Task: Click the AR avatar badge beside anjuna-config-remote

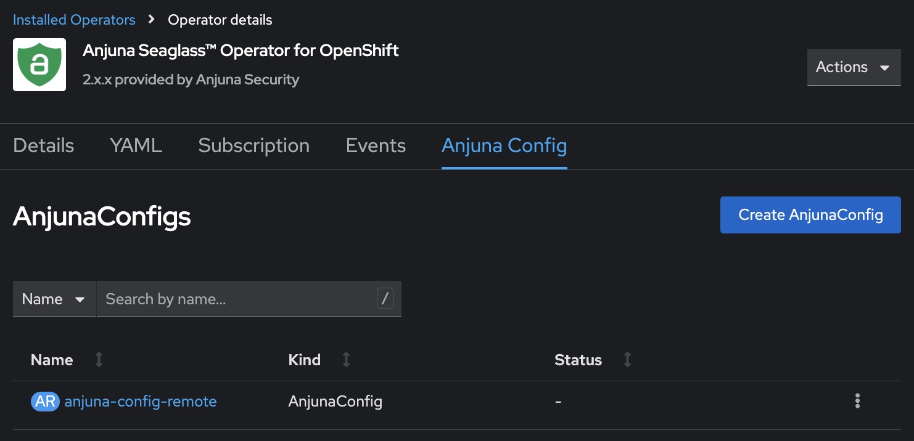Action: tap(45, 401)
